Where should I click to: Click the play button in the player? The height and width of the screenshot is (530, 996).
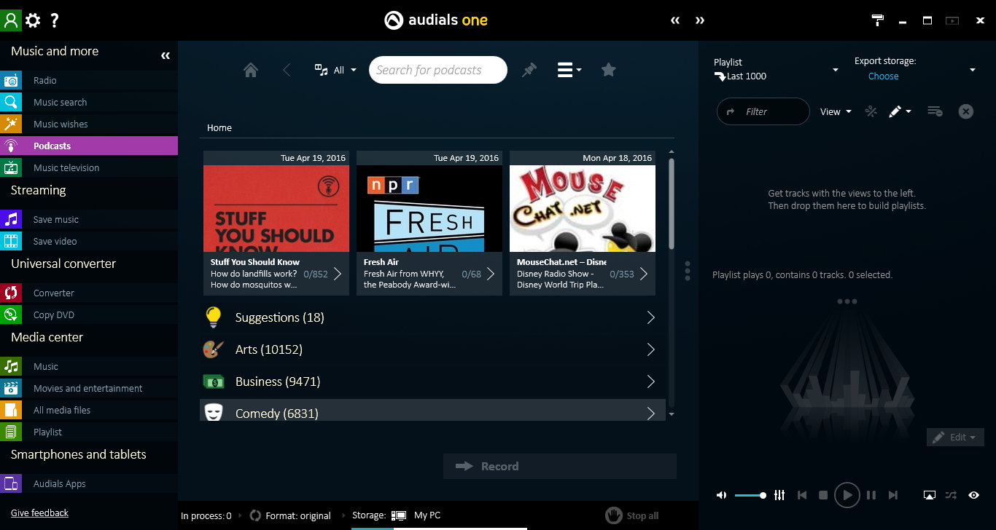(847, 495)
